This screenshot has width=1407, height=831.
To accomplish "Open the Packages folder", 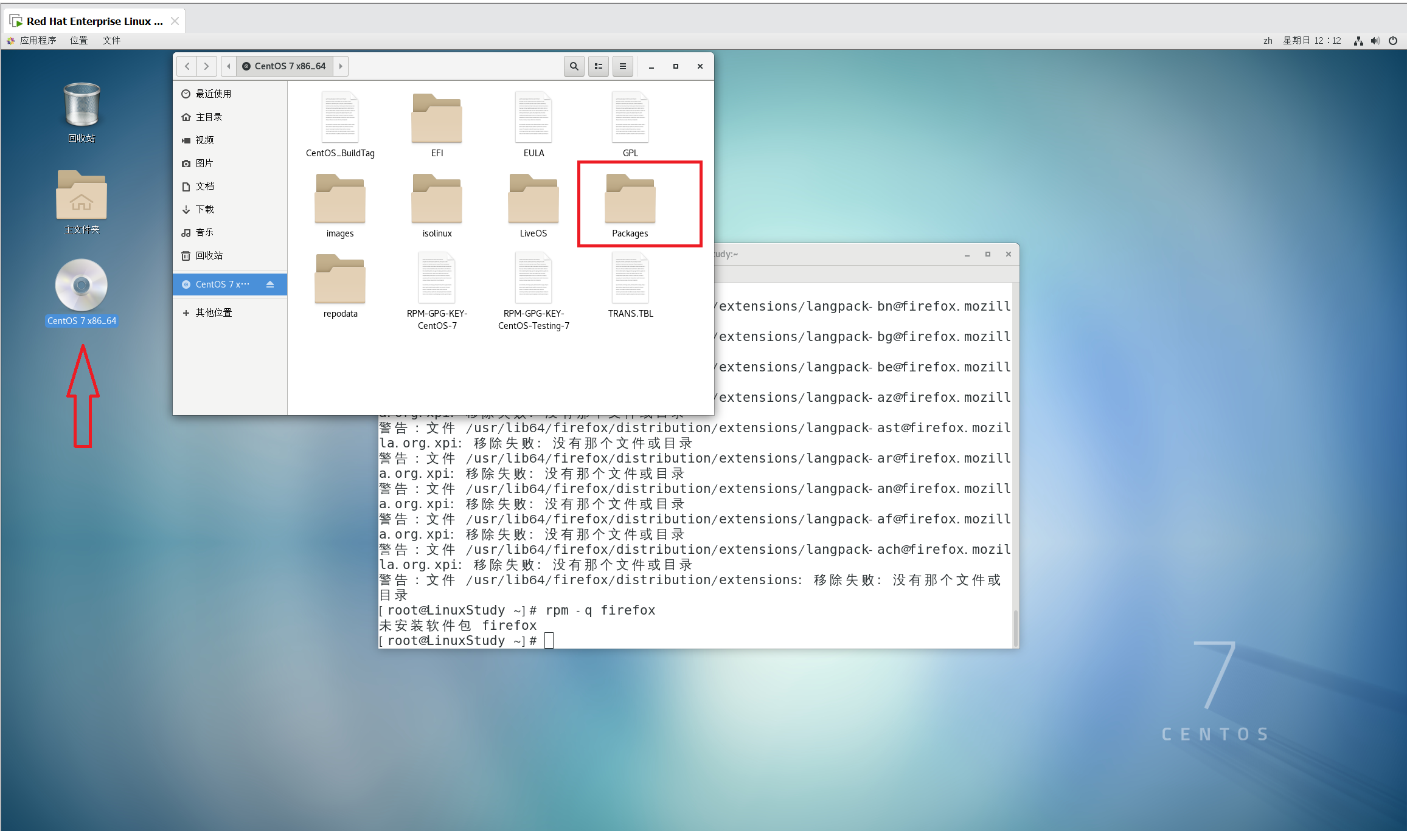I will (x=630, y=205).
